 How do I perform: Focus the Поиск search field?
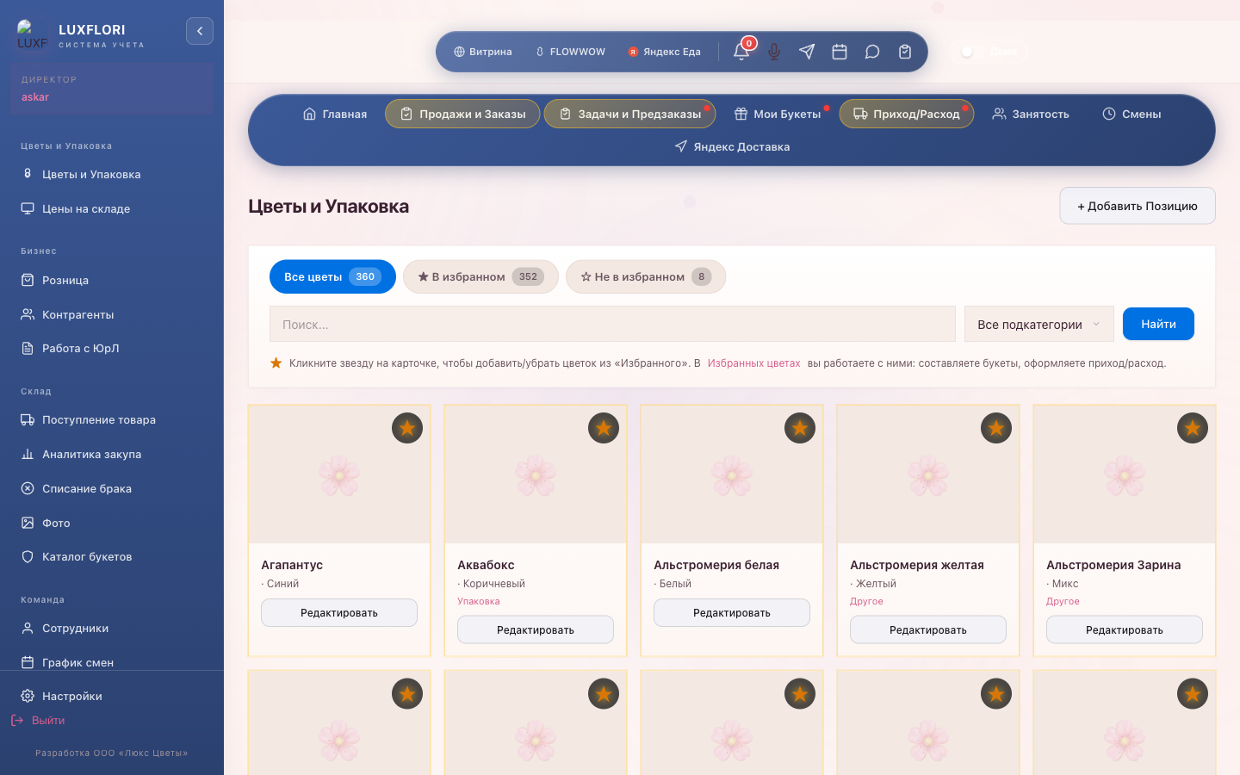(612, 324)
